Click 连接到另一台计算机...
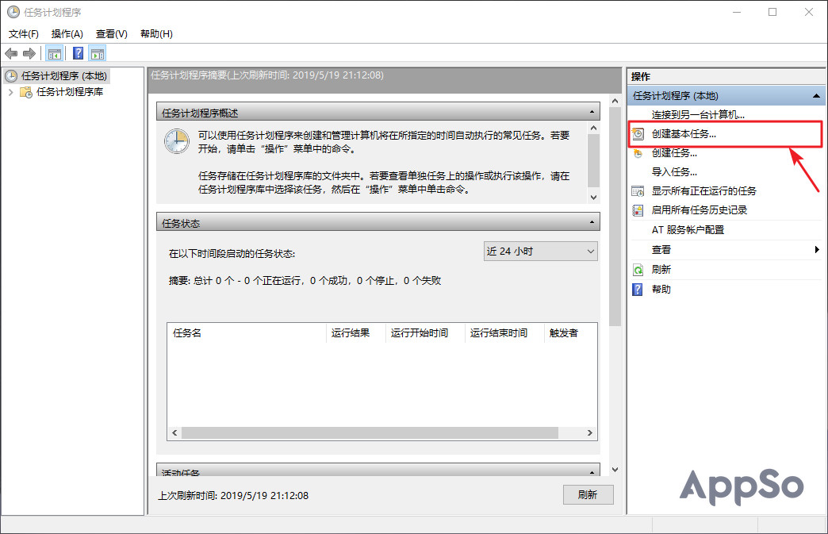The height and width of the screenshot is (534, 828). (x=698, y=114)
